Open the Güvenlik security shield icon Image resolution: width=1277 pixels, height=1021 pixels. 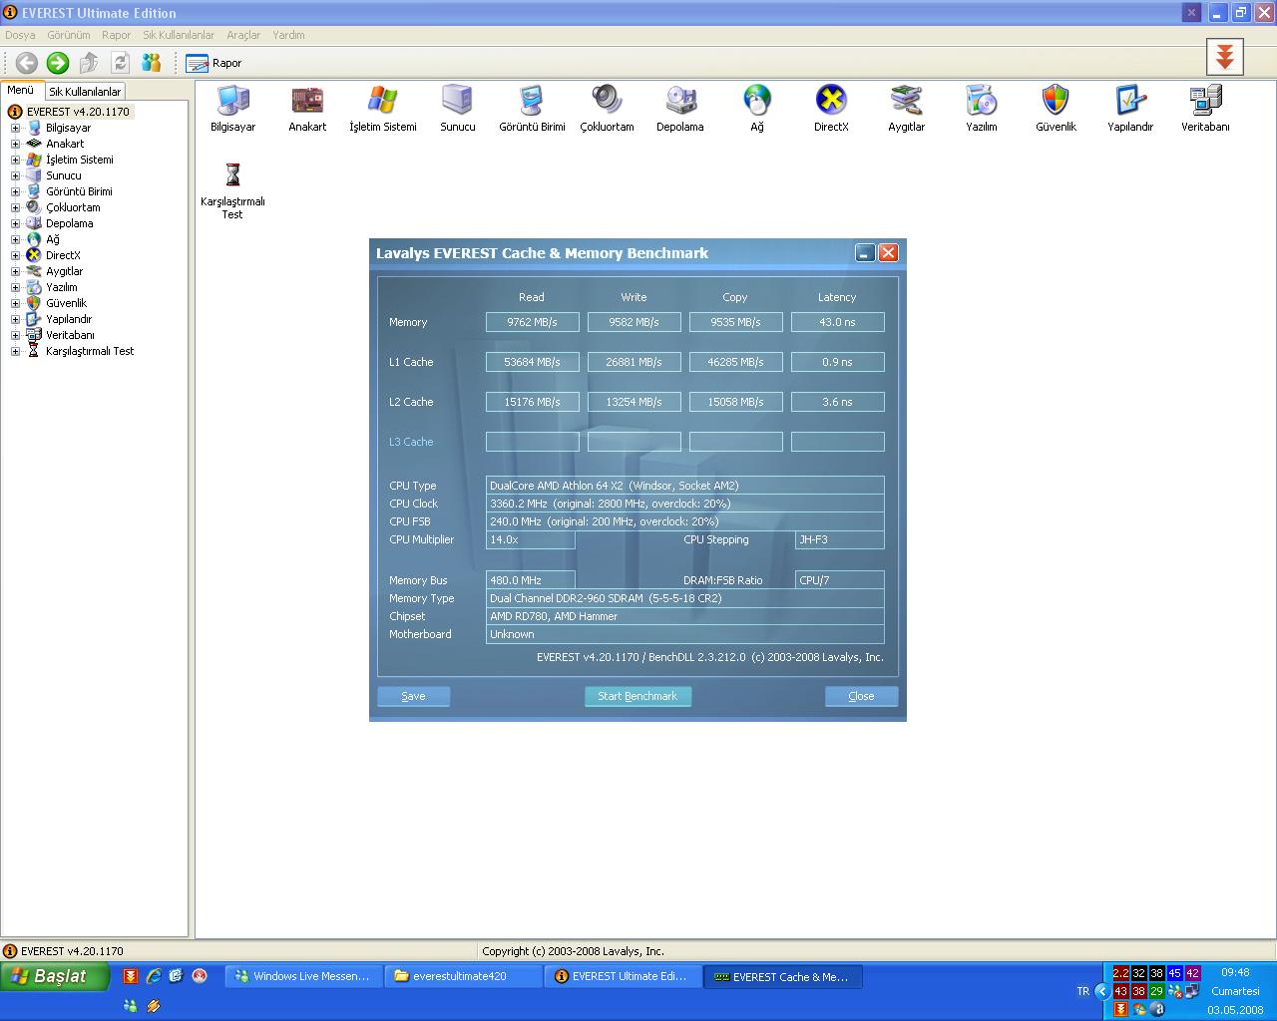pyautogui.click(x=1056, y=109)
